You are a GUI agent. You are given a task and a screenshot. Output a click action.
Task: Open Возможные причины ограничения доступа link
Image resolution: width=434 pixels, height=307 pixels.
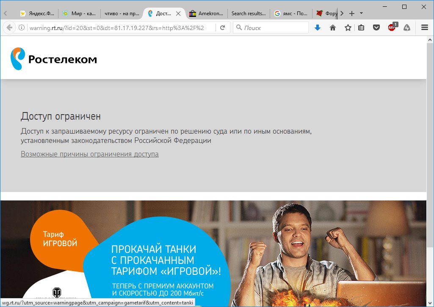[x=90, y=154]
